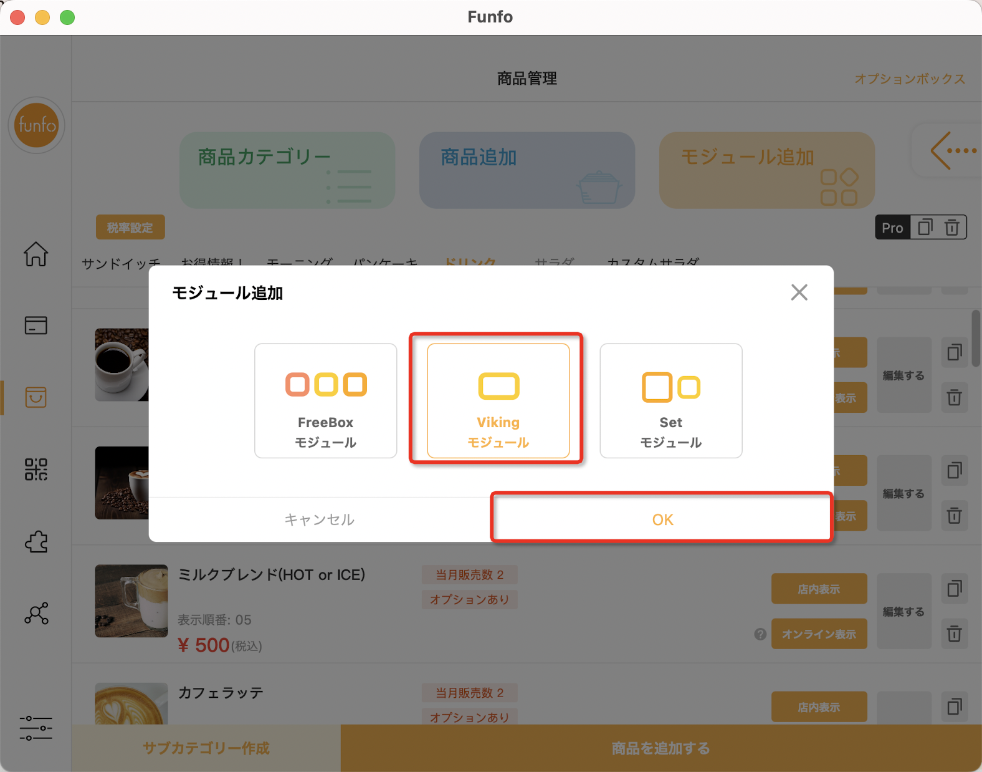Open the QR code icon in sidebar
Image resolution: width=982 pixels, height=772 pixels.
tap(36, 470)
